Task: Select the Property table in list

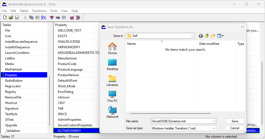Action: coord(24,75)
